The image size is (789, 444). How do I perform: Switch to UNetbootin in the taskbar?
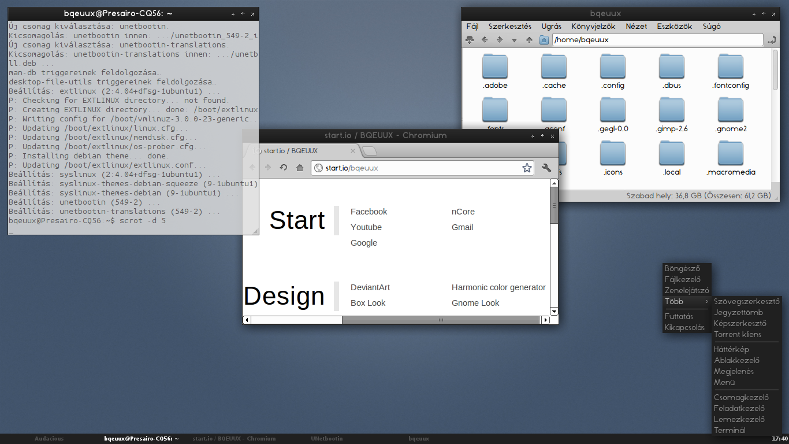tap(327, 439)
